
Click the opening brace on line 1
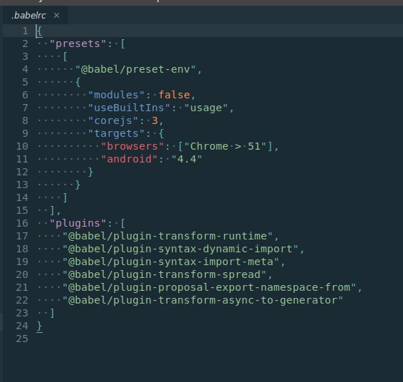[40, 31]
